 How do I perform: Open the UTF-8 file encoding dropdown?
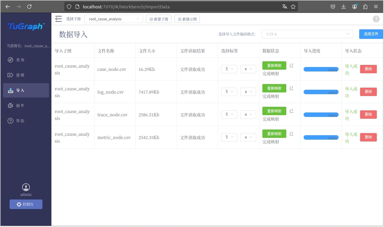tap(307, 34)
